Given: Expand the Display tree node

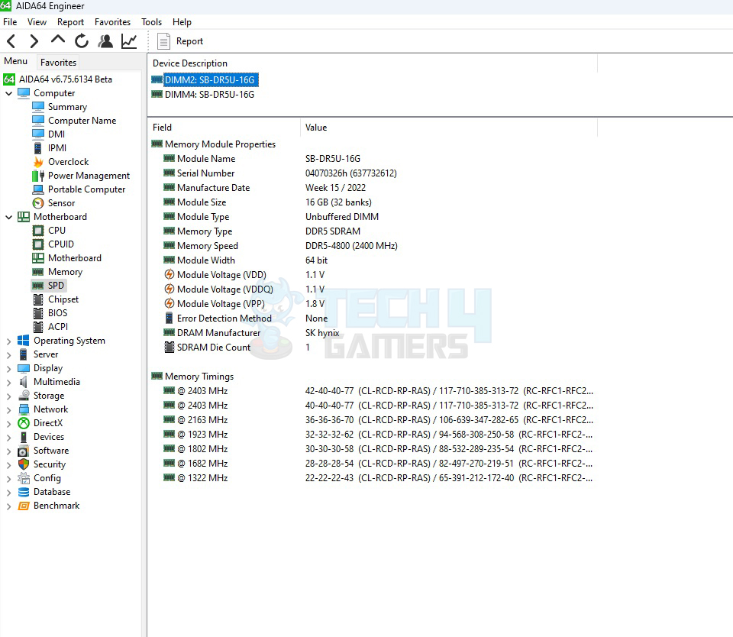Looking at the screenshot, I should tap(8, 368).
